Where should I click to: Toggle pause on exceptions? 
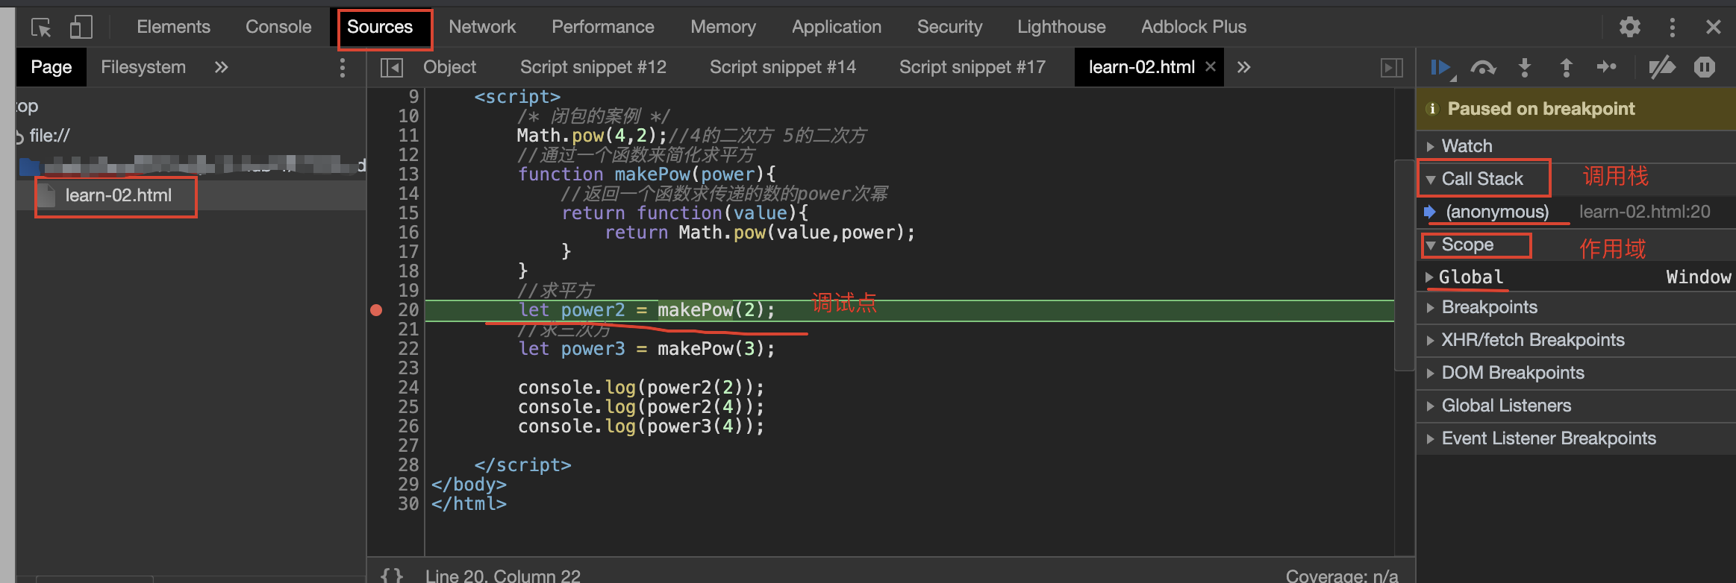pos(1705,68)
